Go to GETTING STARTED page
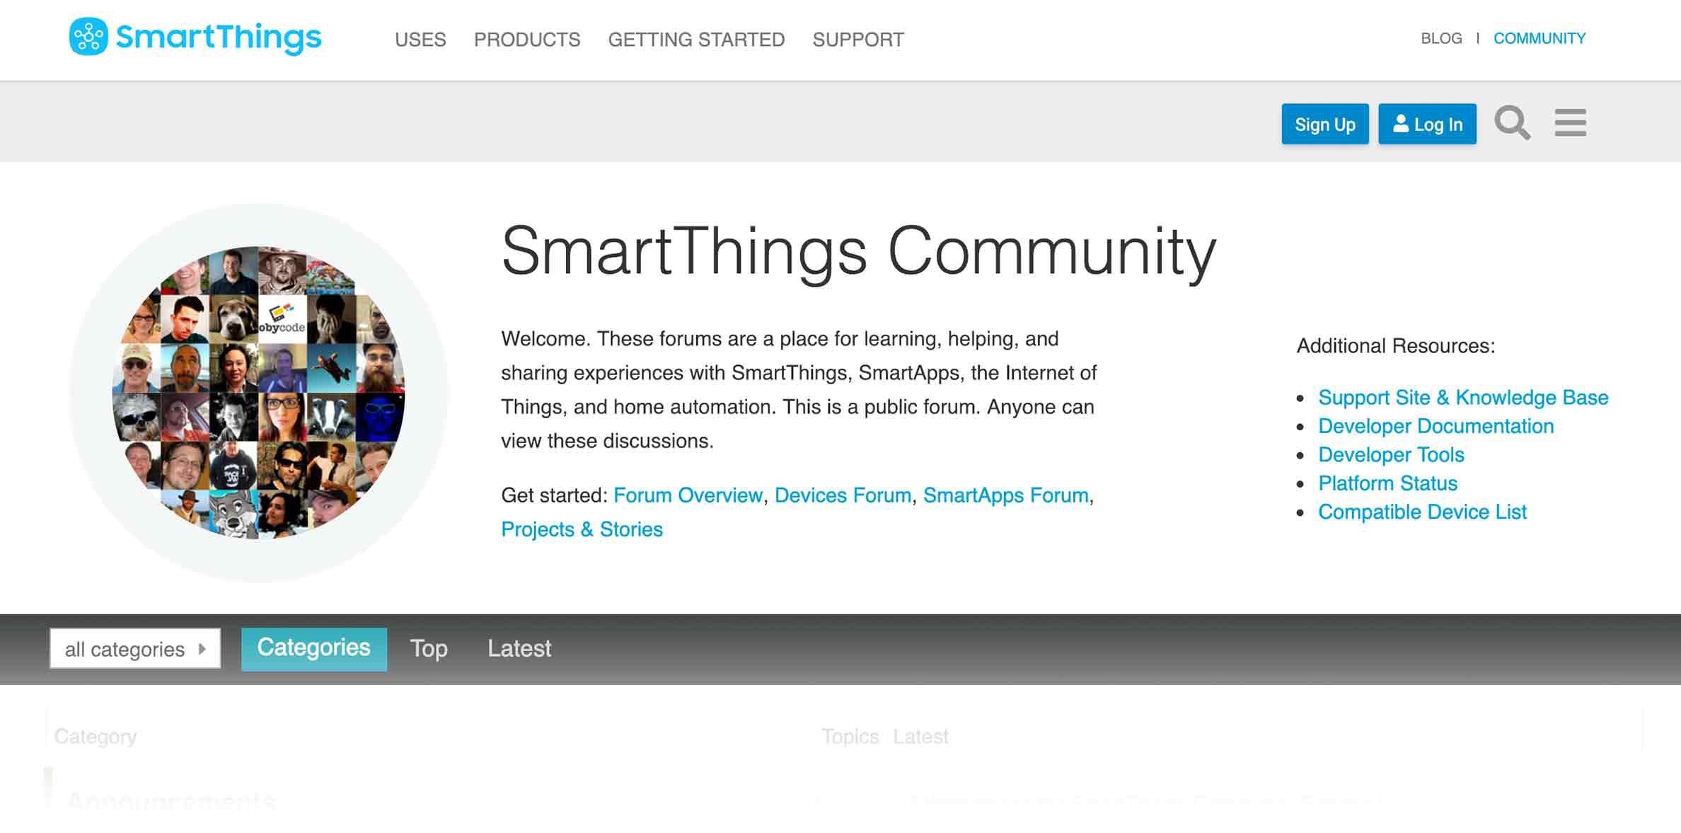1681x833 pixels. [696, 40]
